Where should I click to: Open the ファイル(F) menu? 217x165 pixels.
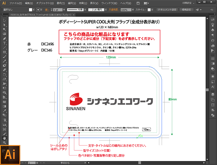(x=16, y=3)
